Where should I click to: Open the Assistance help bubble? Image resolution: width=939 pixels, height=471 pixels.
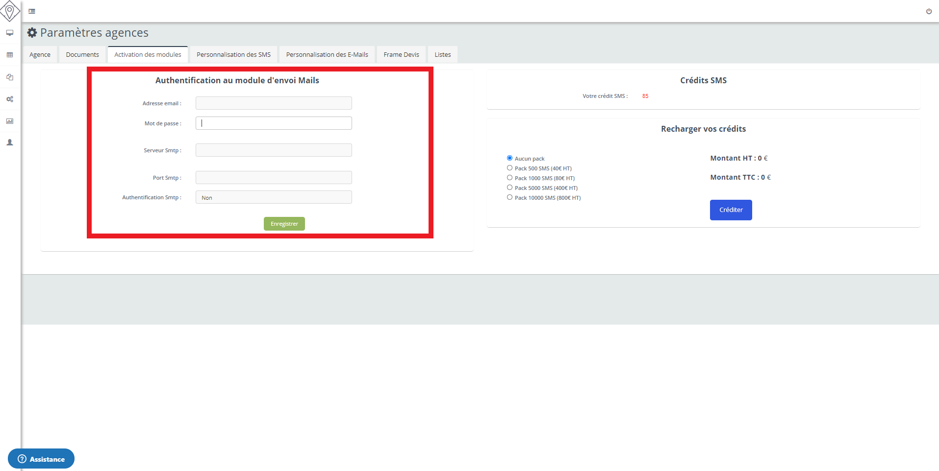[x=41, y=459]
